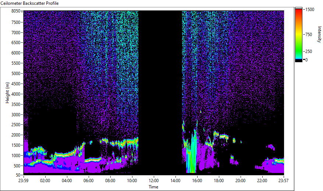The image size is (323, 191).
Task: Click the 5000 height tick label
Action: [16, 74]
